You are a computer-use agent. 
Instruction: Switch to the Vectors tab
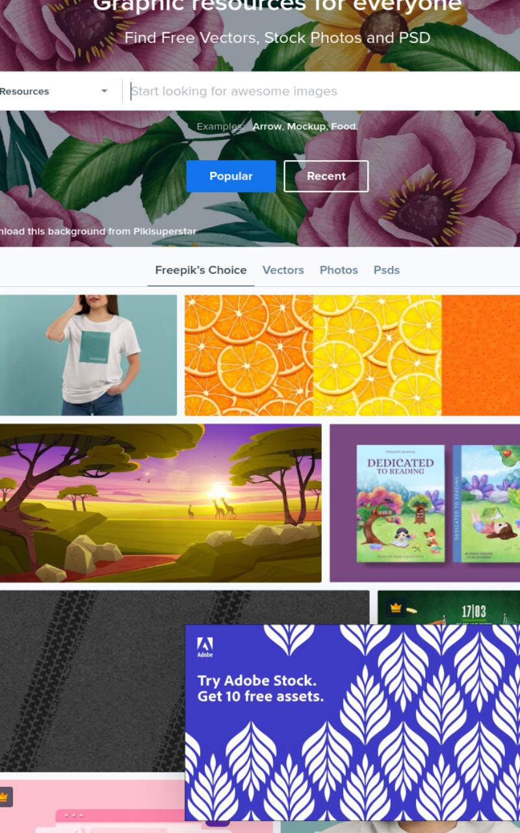pos(283,270)
